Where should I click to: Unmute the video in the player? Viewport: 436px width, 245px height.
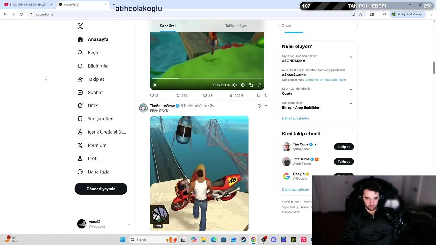coord(235,85)
